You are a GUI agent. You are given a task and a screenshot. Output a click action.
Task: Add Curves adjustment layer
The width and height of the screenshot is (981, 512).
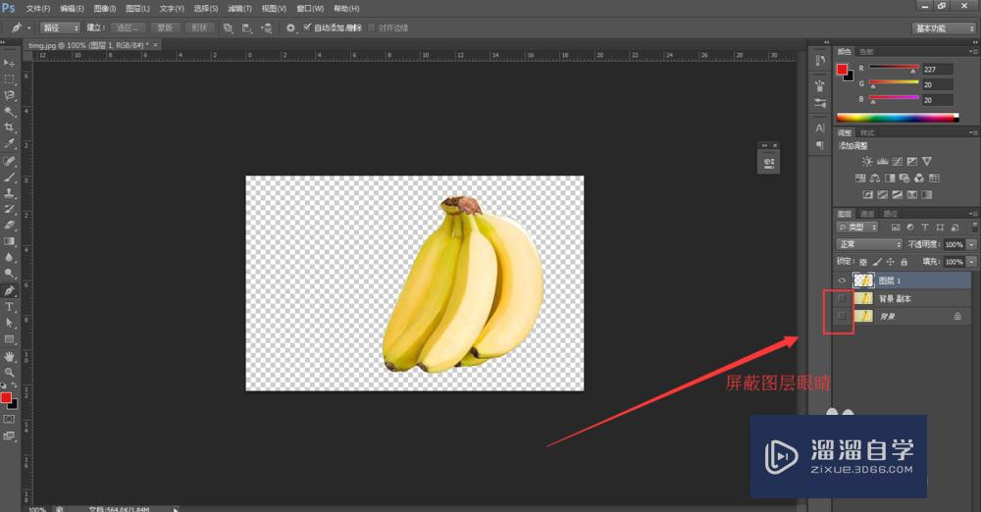pyautogui.click(x=898, y=162)
